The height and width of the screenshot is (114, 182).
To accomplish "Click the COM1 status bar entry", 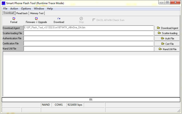I will coord(59,105).
